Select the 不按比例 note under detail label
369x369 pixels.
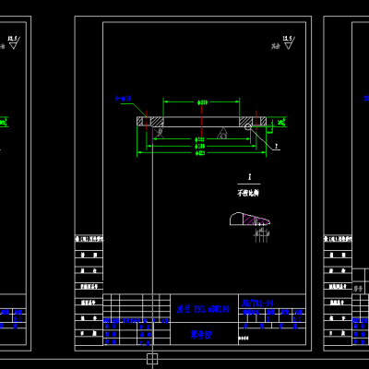(x=248, y=193)
